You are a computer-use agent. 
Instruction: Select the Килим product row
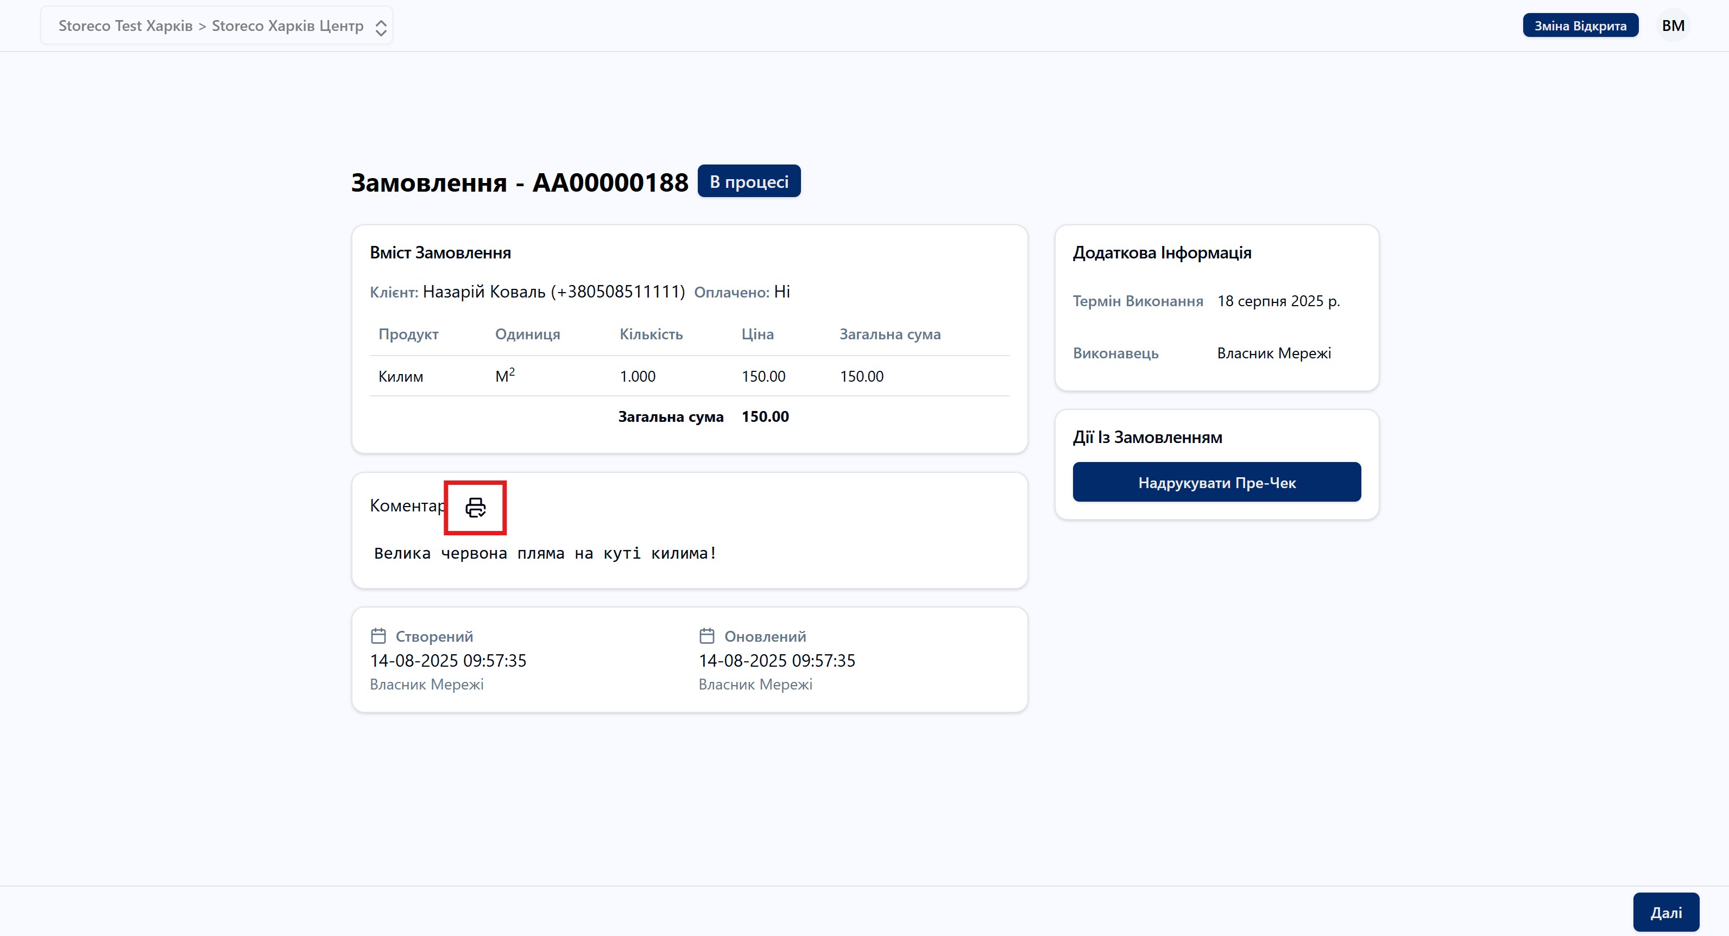click(x=401, y=376)
